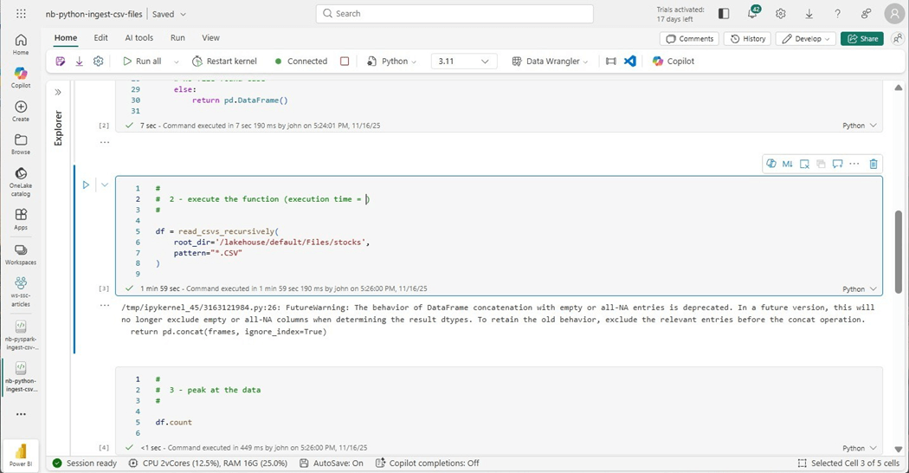Viewport: 909px width, 473px height.
Task: Open the Comments panel
Action: tap(690, 39)
